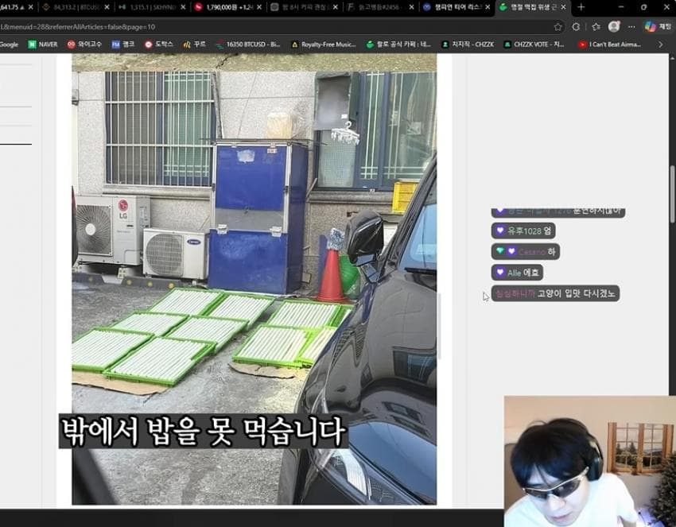
Task: Open the Royalty-Free Music bookmark
Action: 324,45
